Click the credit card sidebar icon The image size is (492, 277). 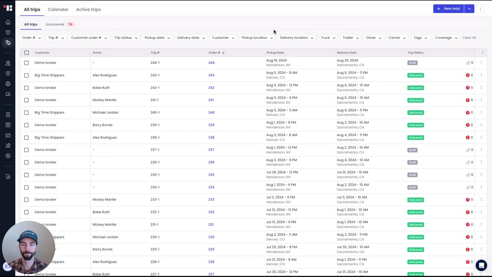pyautogui.click(x=8, y=135)
